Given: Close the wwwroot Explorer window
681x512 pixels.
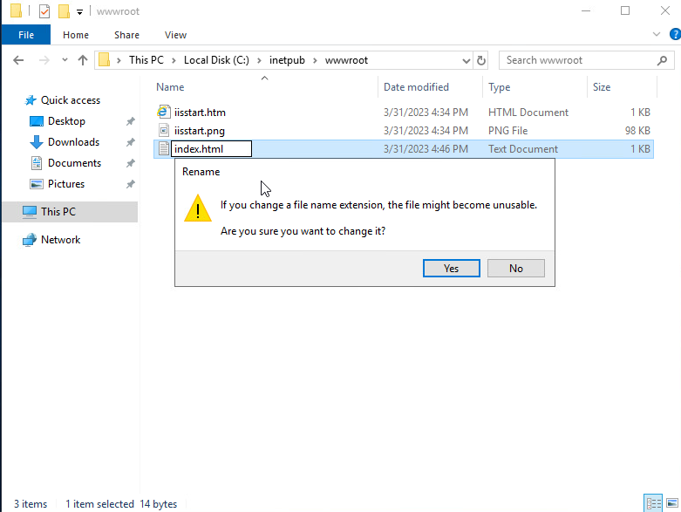Looking at the screenshot, I should tap(664, 10).
